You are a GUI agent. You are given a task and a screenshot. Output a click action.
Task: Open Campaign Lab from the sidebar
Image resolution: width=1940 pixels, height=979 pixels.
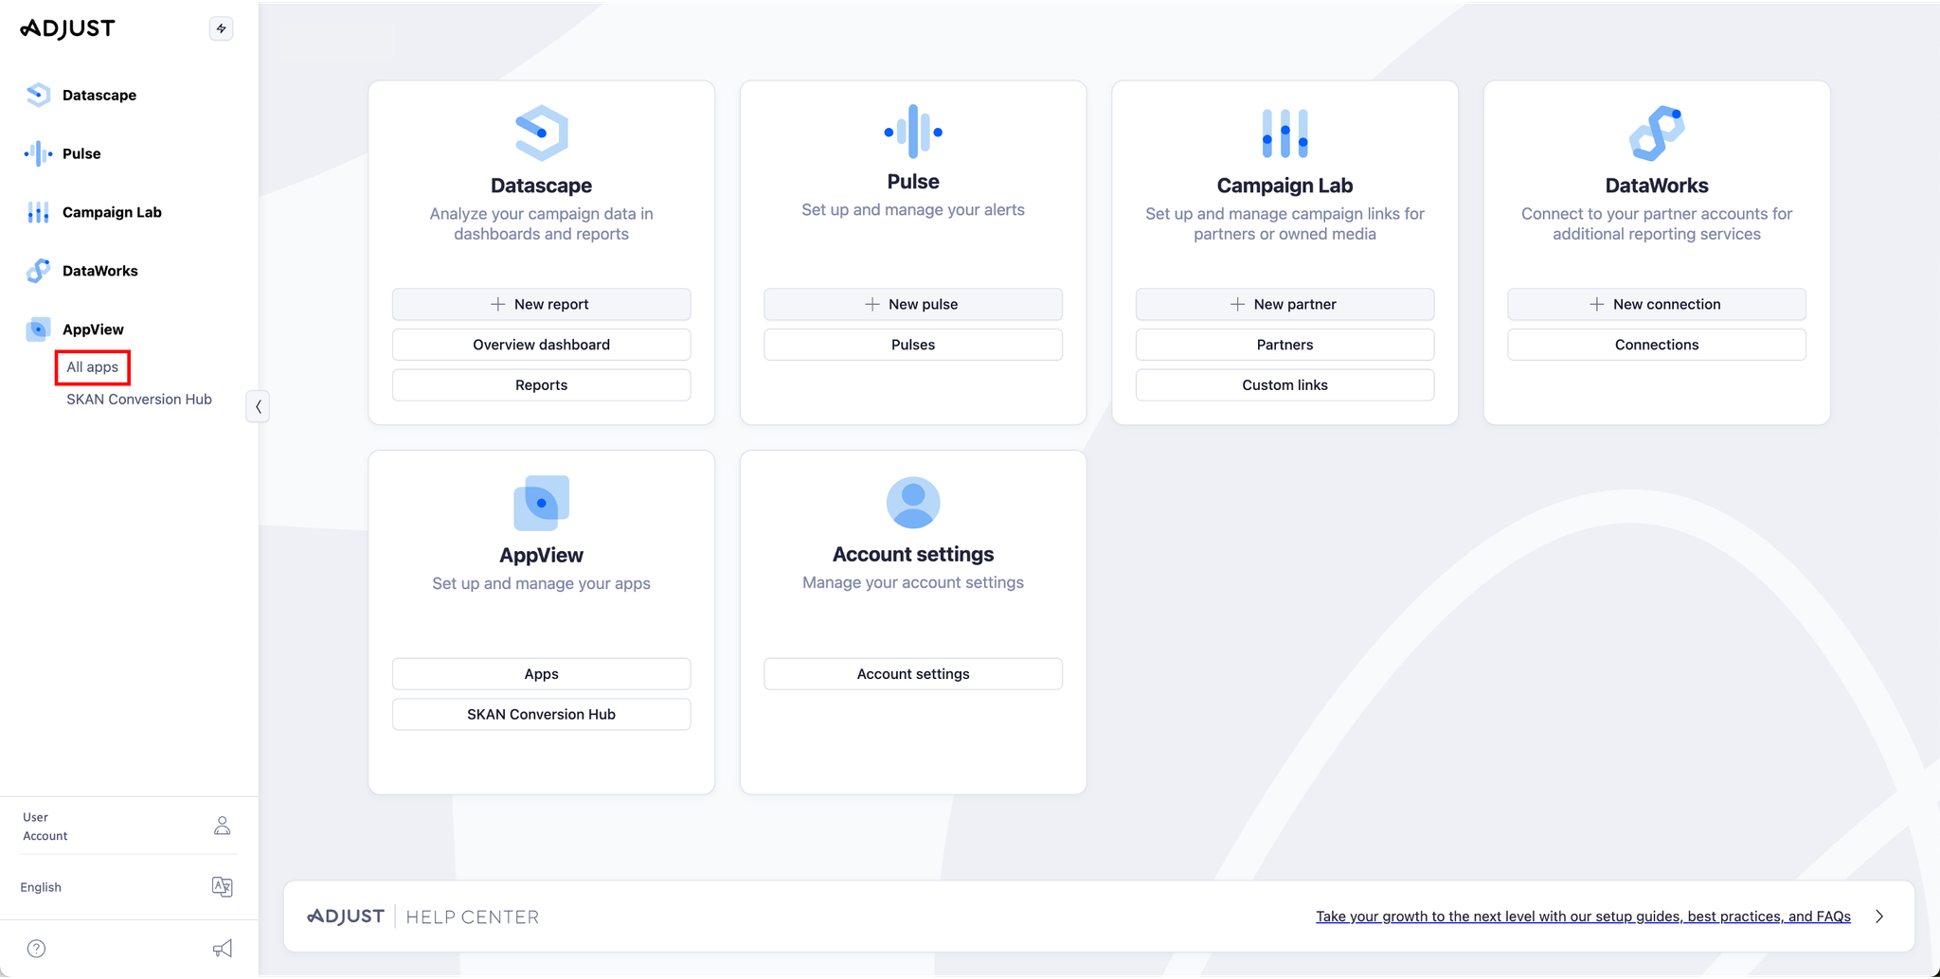112,212
